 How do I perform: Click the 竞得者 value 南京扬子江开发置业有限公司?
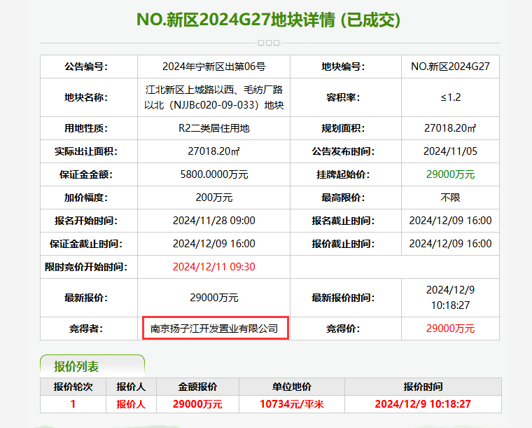pyautogui.click(x=214, y=329)
